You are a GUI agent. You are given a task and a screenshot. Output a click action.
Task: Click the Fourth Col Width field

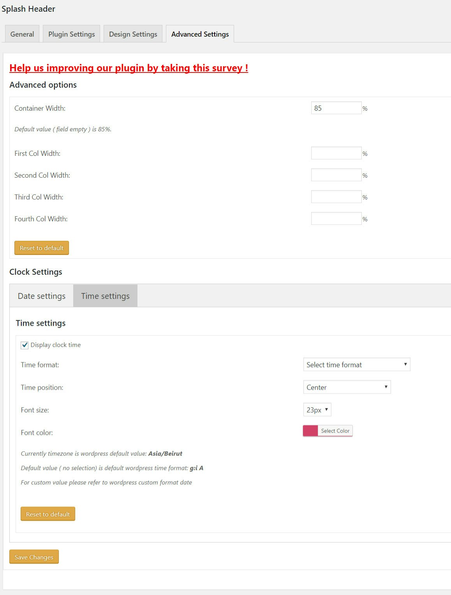pyautogui.click(x=336, y=219)
